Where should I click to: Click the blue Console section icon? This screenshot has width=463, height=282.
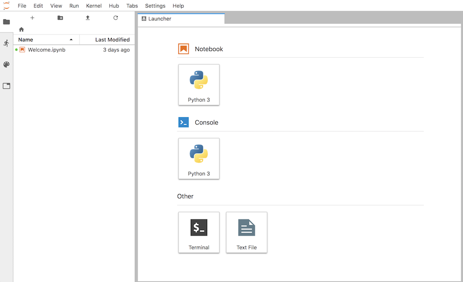(184, 122)
